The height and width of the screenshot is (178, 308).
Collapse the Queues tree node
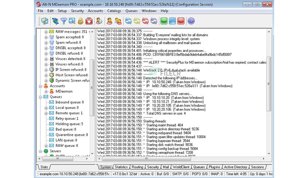coord(41,97)
